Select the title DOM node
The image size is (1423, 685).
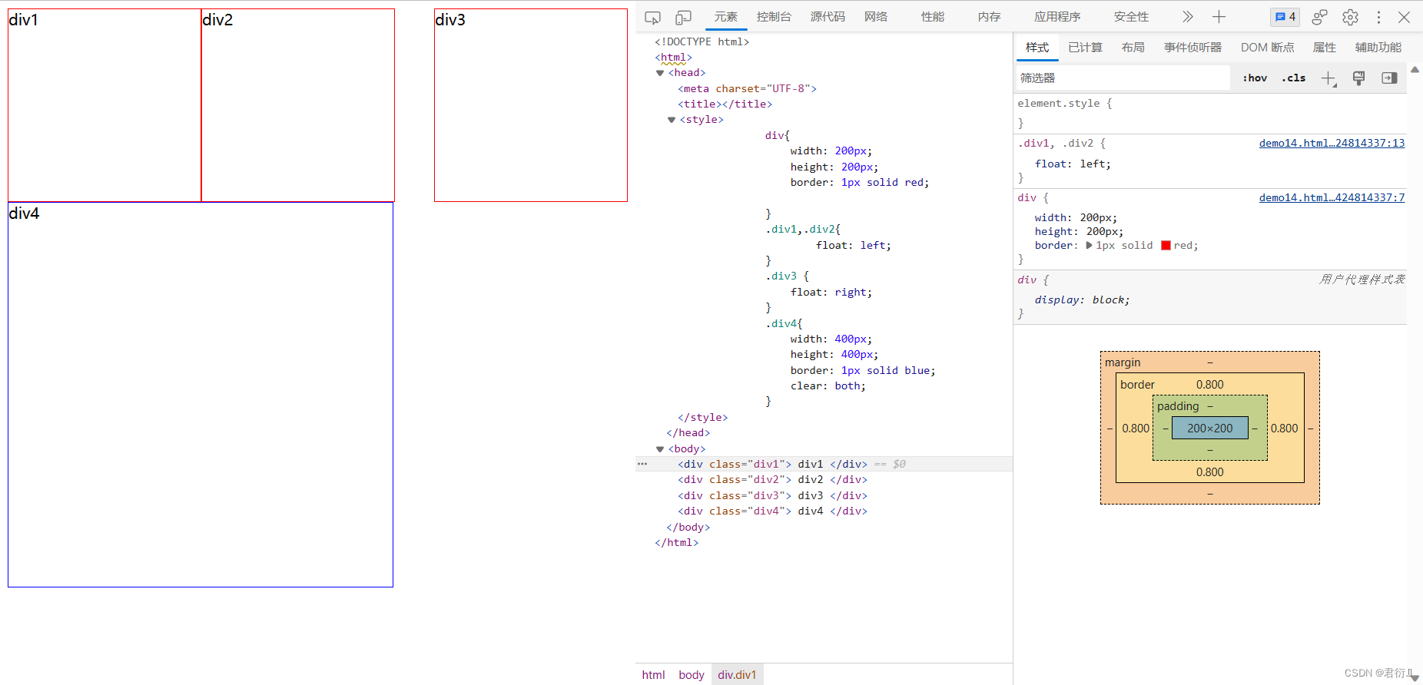(725, 104)
